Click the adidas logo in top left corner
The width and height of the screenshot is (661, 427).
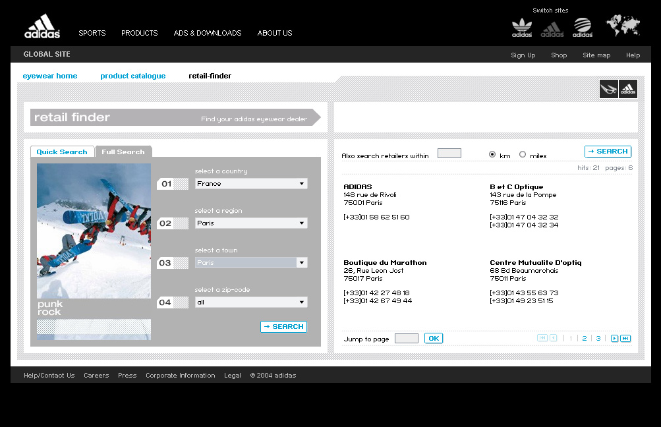point(41,26)
